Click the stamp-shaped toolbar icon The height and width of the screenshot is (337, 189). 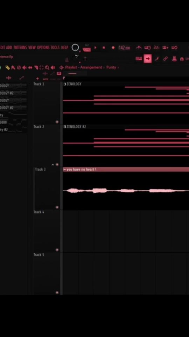[x=174, y=59]
